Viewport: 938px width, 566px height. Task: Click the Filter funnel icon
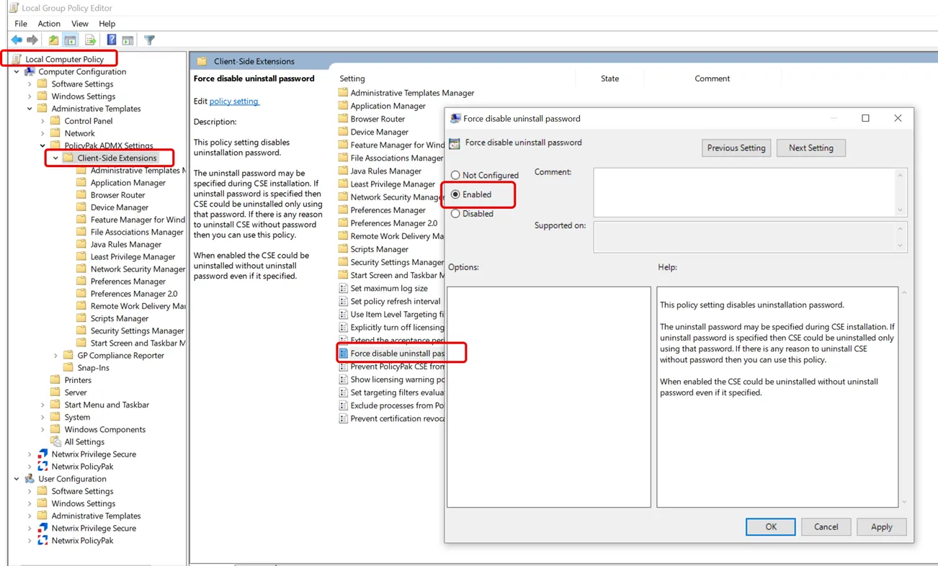pyautogui.click(x=149, y=40)
